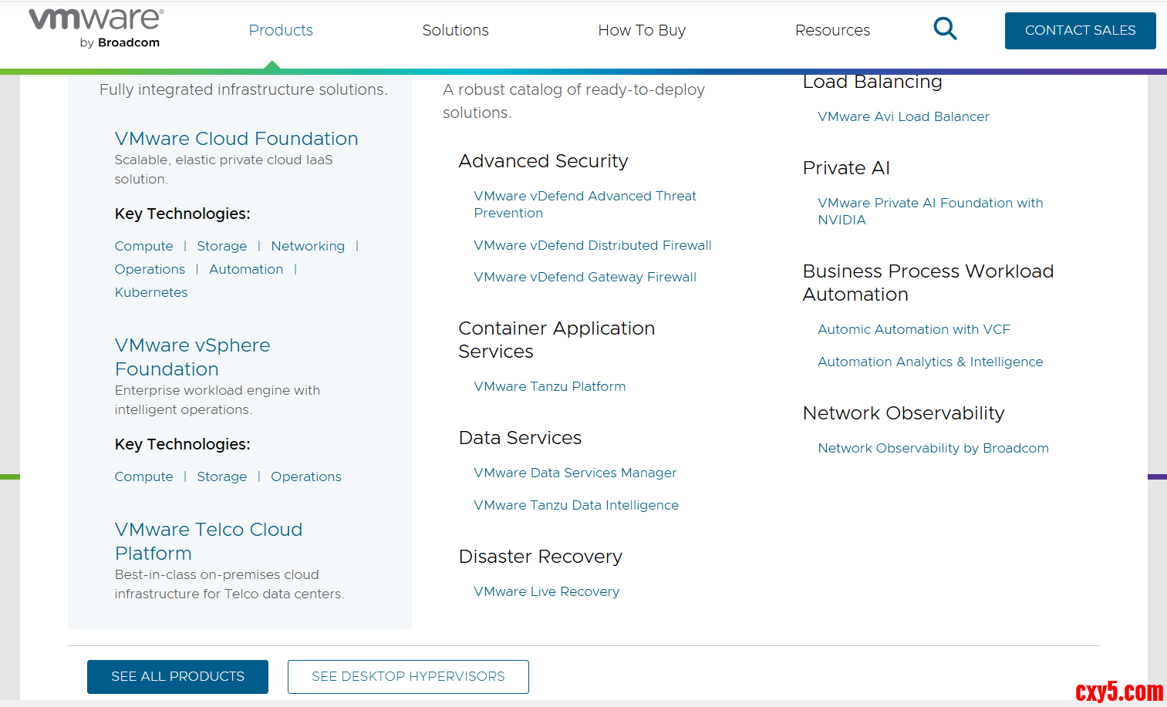Click See All Products button
Screen dimensions: 1167x707
tap(177, 676)
